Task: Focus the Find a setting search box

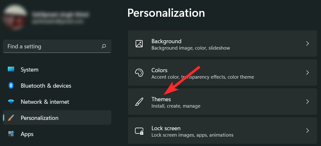Action: tap(52, 46)
